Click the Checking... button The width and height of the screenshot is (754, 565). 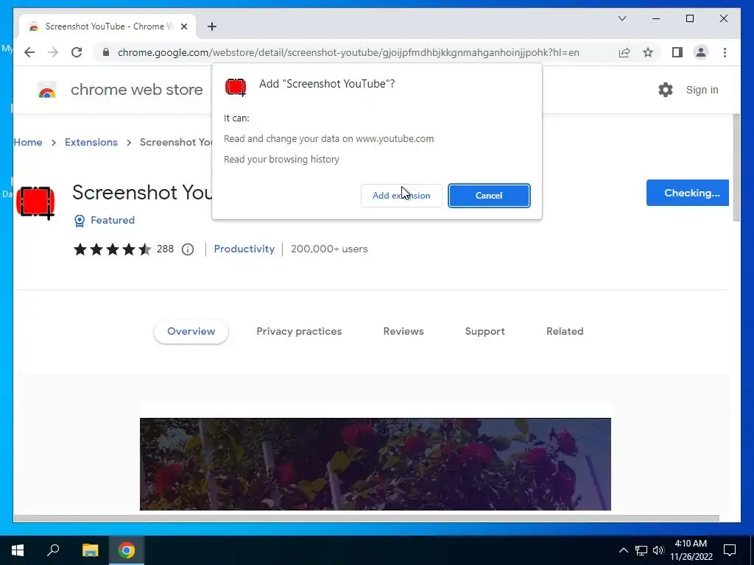point(687,193)
